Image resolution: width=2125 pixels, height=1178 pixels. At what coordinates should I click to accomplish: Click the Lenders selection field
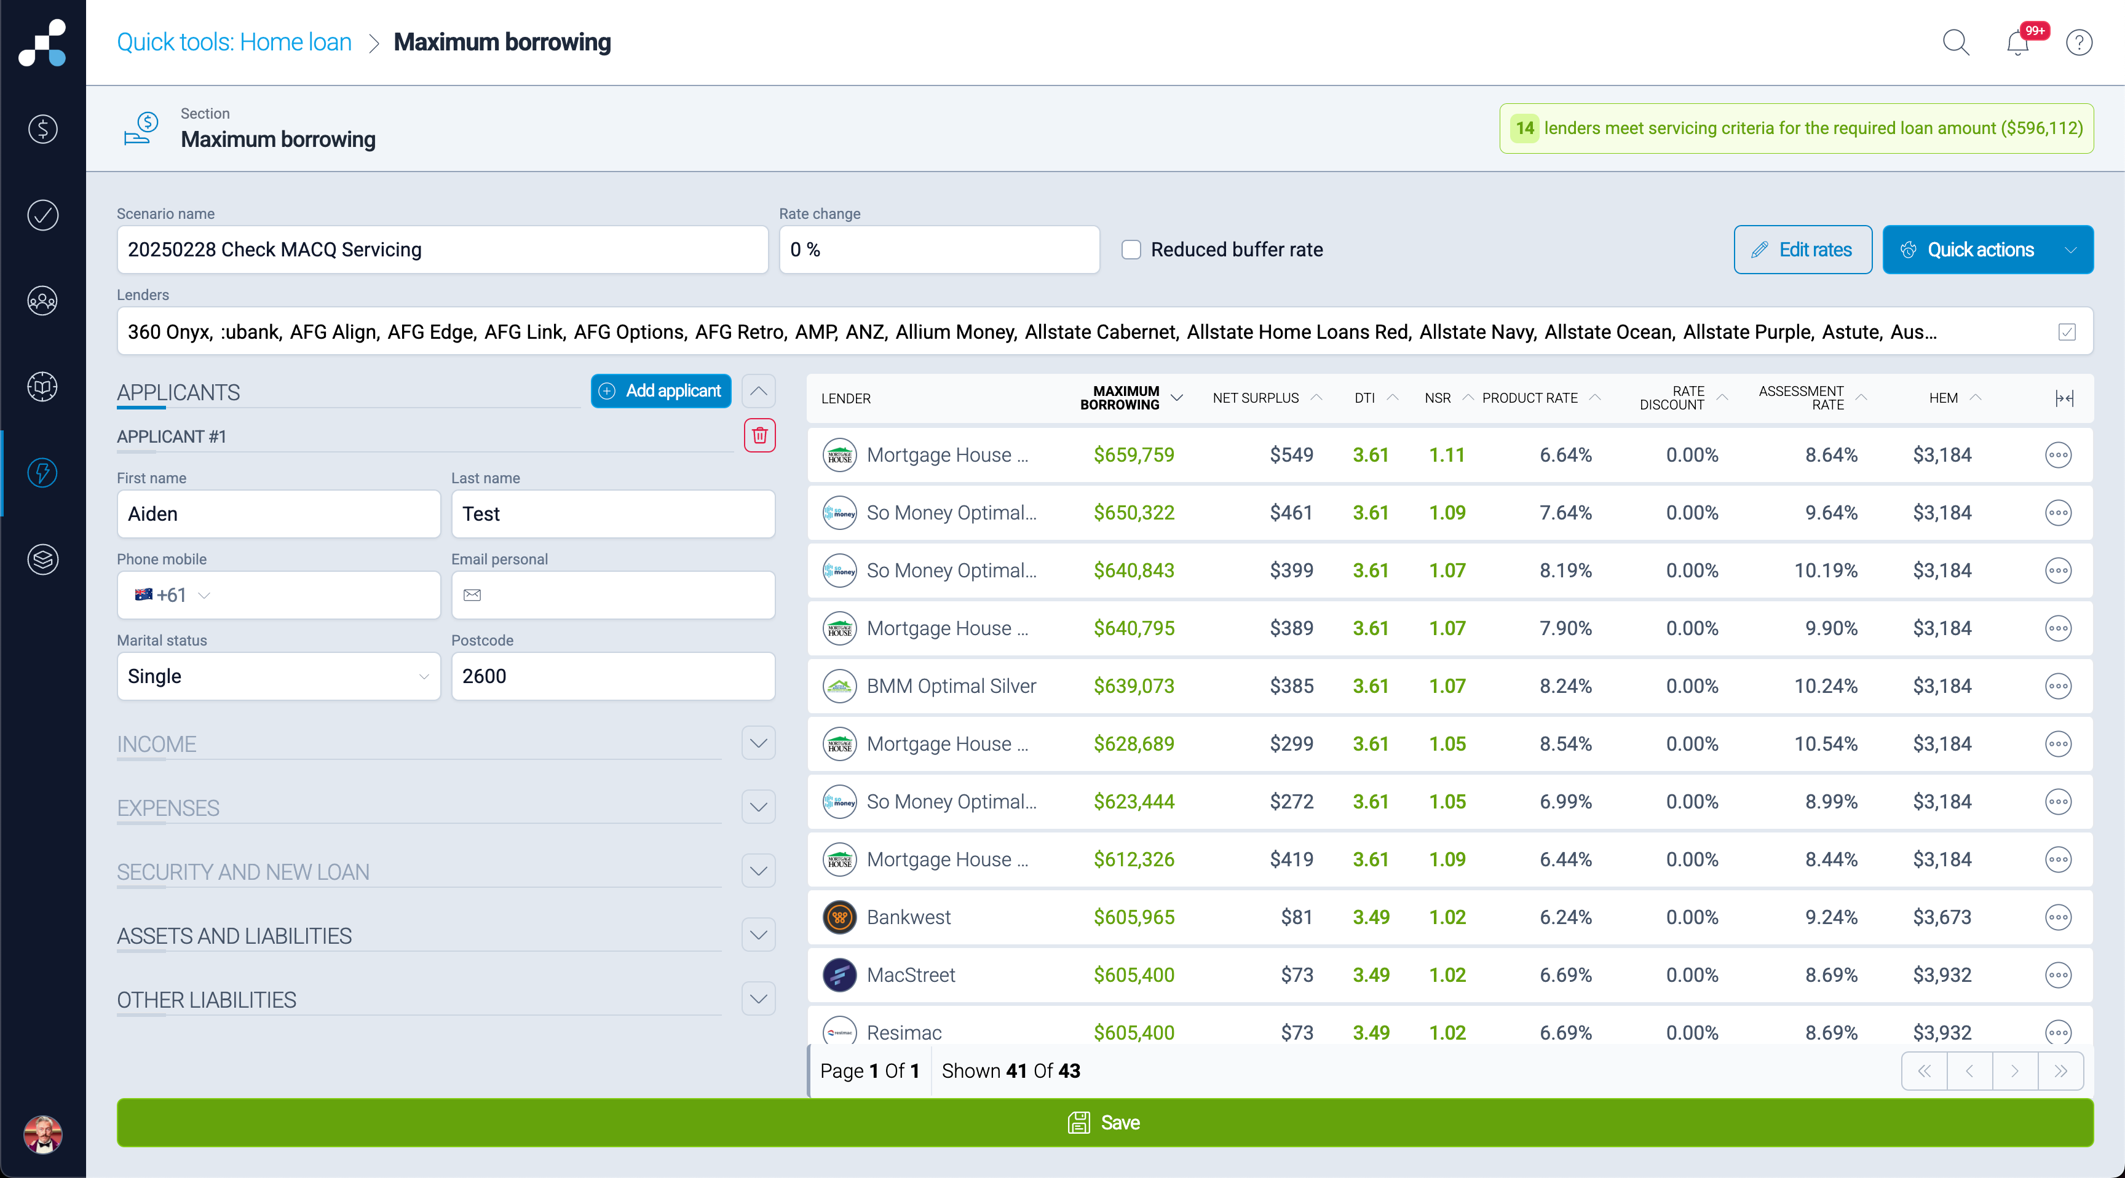click(x=1104, y=331)
